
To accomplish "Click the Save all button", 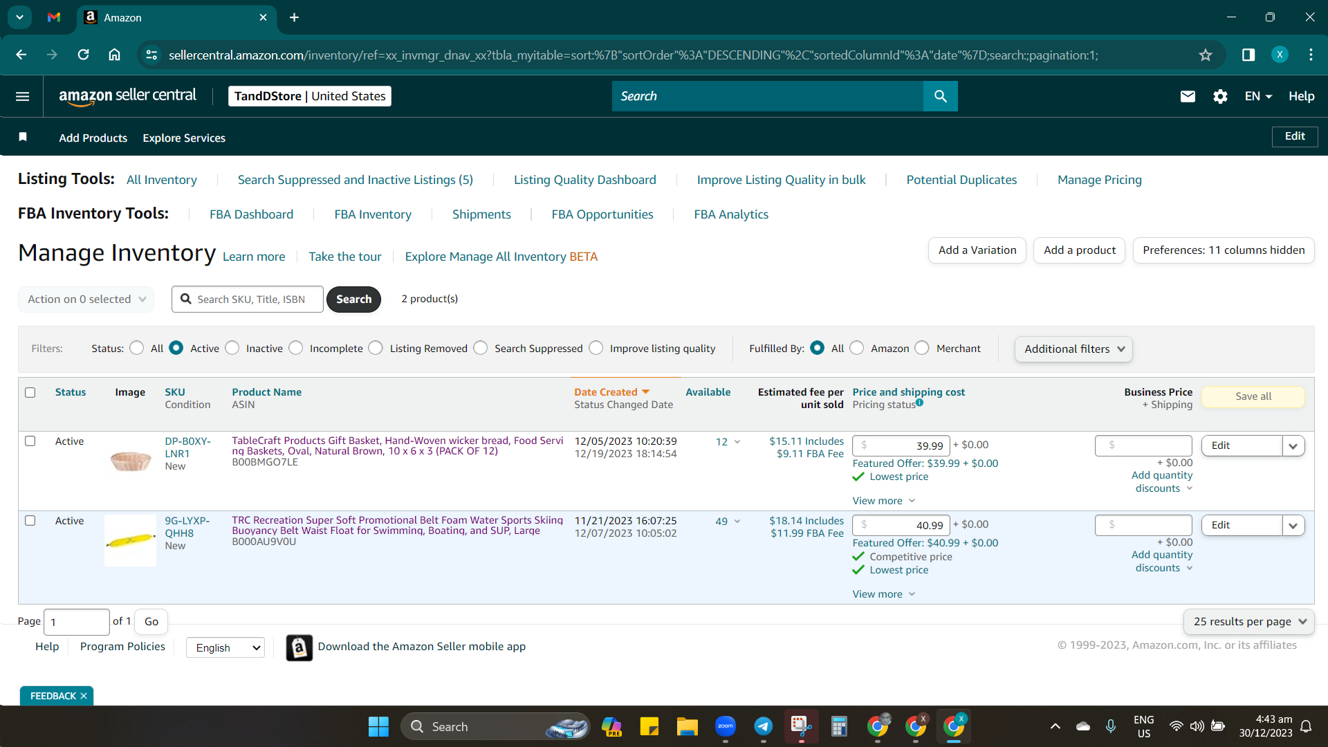I will [x=1253, y=396].
